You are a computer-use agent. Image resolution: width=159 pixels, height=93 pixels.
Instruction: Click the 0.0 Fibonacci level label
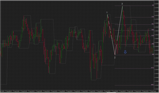click(x=153, y=5)
